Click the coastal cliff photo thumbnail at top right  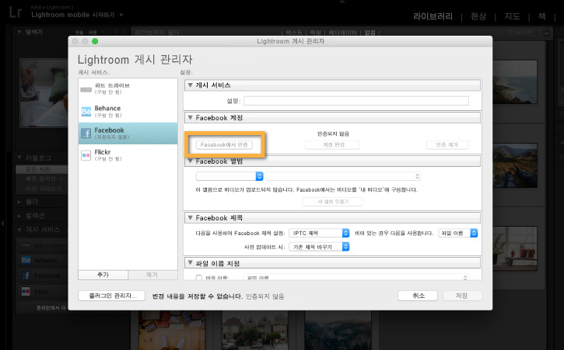click(515, 81)
